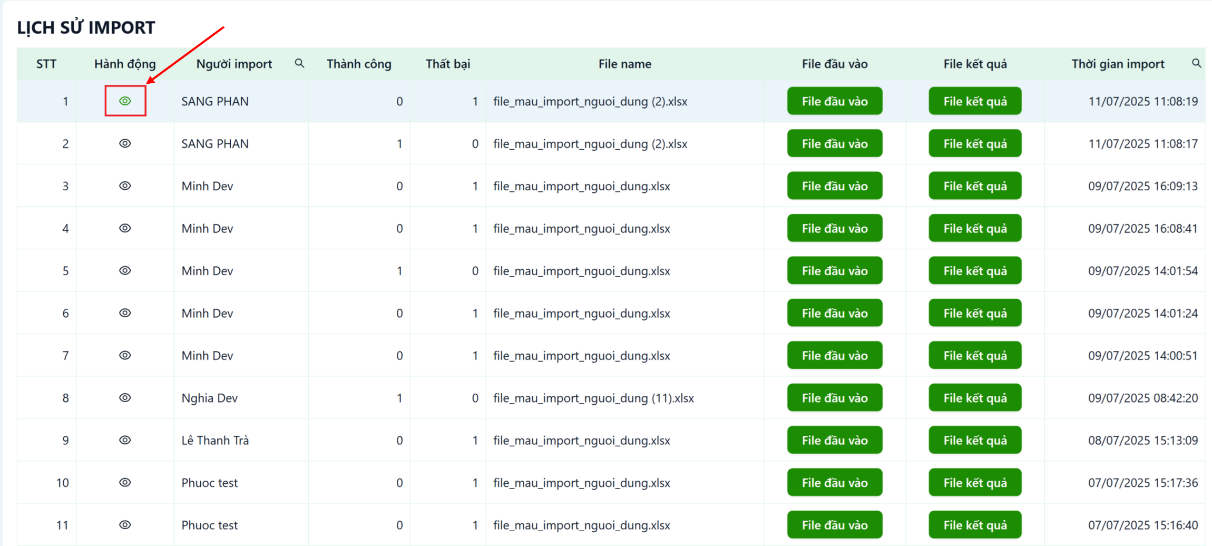Click SANG PHAN name in row 2
1212x546 pixels.
pos(215,143)
